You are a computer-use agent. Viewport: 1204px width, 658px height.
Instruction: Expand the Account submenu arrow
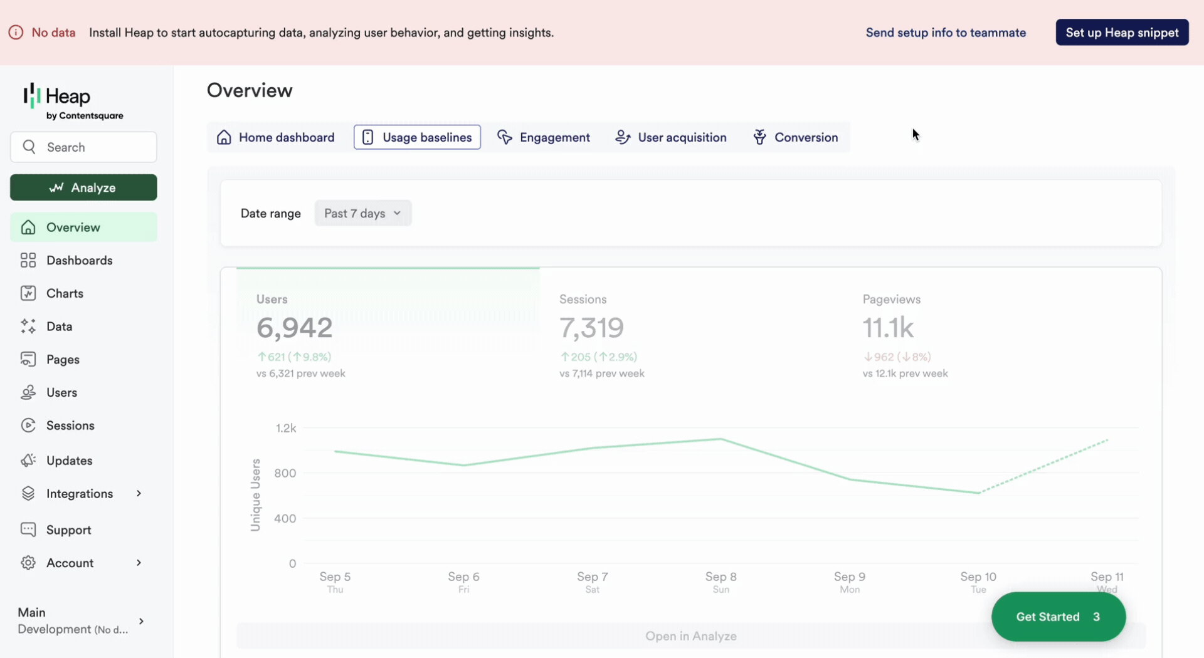click(x=139, y=563)
